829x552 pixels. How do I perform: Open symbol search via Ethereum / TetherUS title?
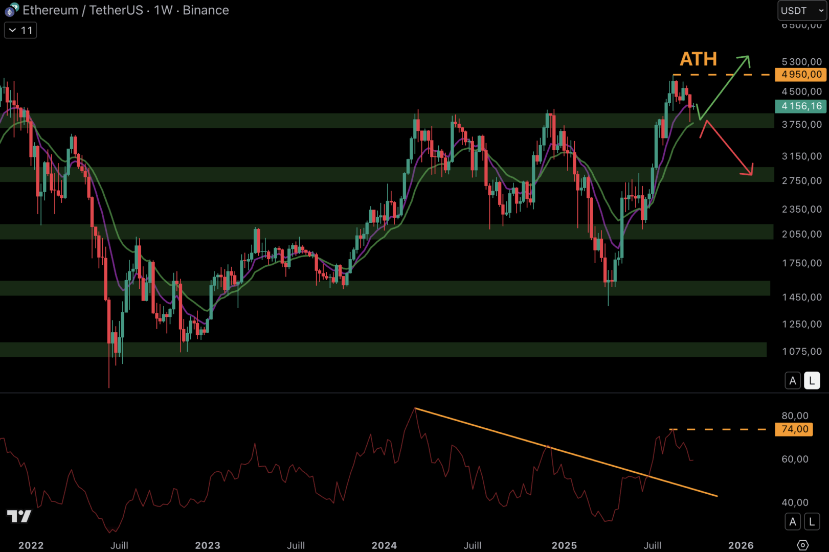83,10
